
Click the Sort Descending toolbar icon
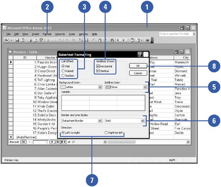coord(87,40)
